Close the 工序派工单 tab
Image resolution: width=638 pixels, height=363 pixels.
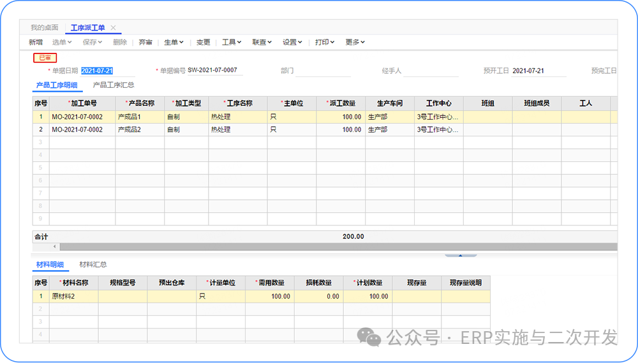pos(113,28)
